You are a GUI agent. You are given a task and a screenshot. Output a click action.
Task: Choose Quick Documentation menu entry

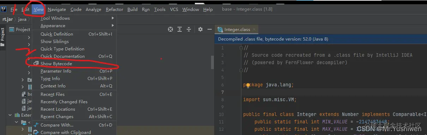[74, 56]
